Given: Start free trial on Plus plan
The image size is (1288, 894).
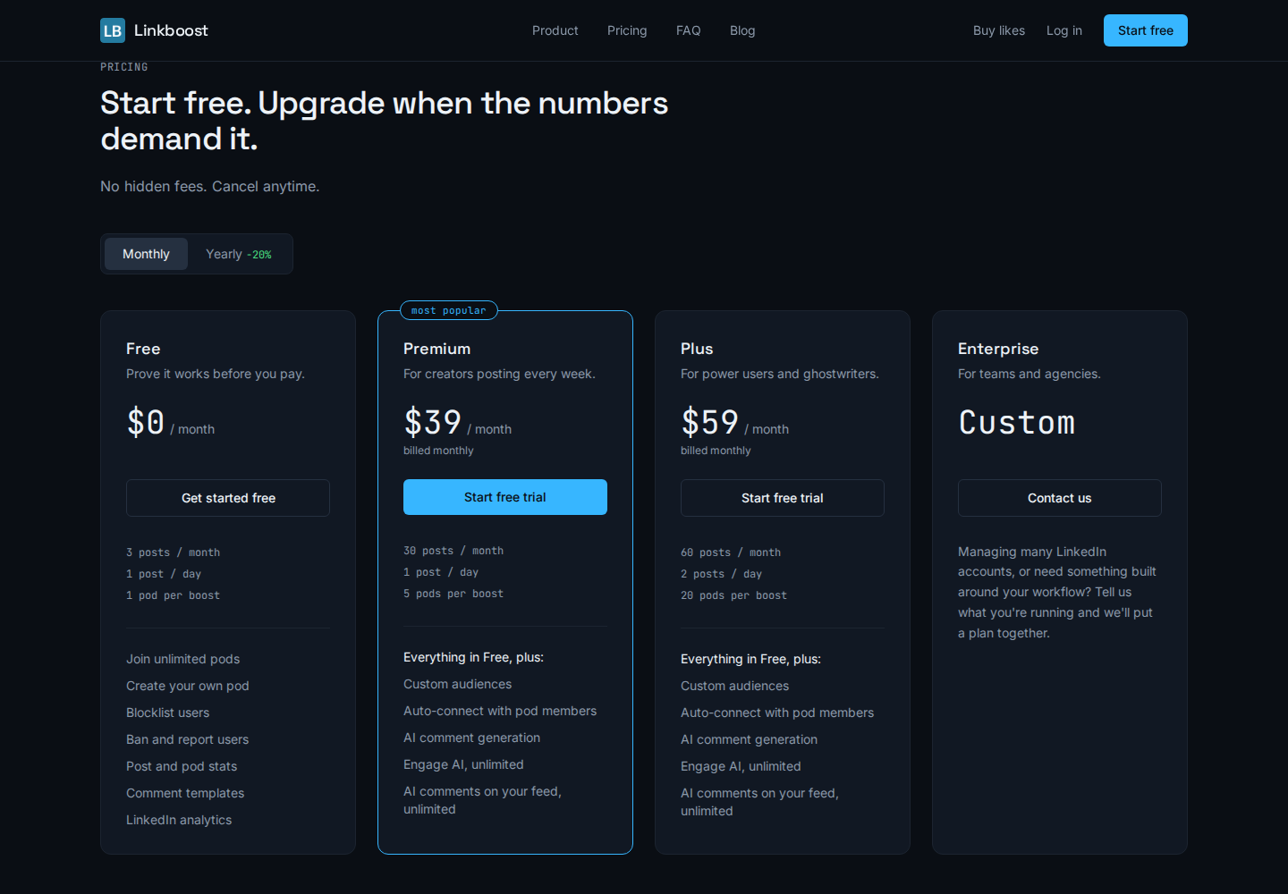Looking at the screenshot, I should coord(783,498).
